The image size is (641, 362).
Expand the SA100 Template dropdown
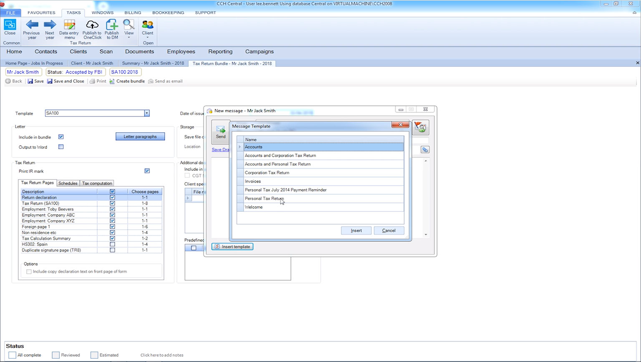(x=146, y=113)
